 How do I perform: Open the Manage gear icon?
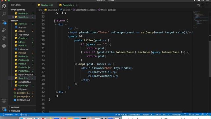tap(4, 109)
